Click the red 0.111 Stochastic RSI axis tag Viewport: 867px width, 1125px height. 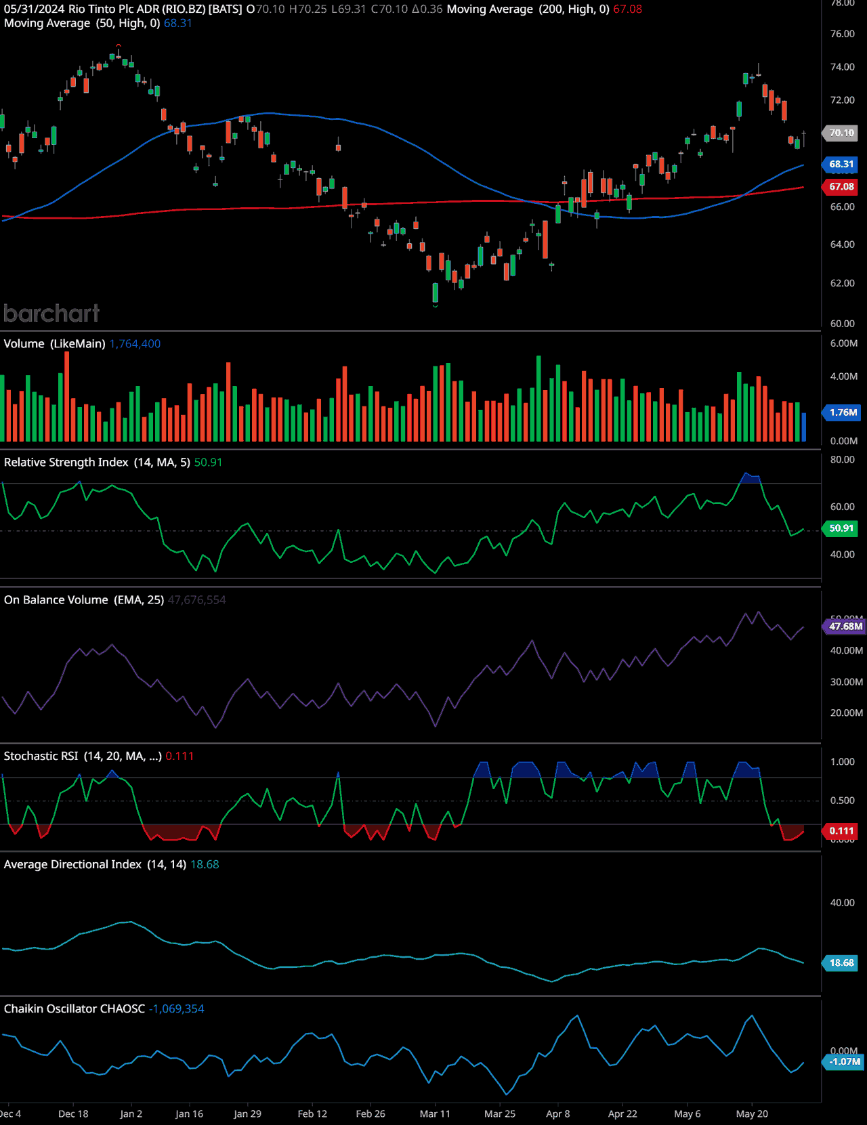[x=841, y=831]
